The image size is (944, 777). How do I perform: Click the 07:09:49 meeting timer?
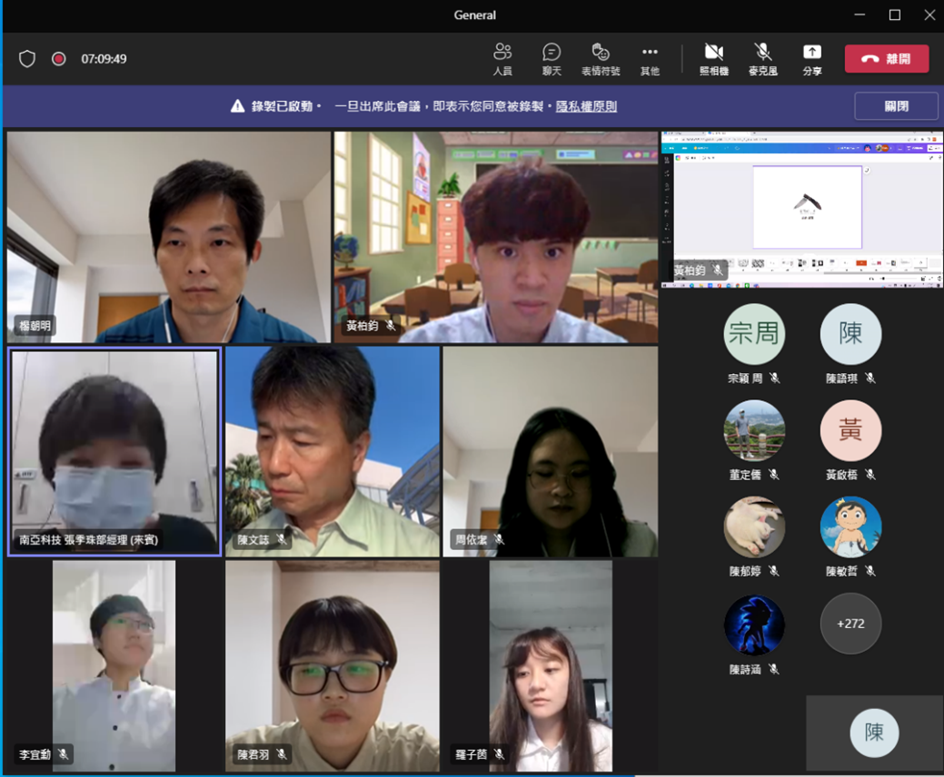click(104, 59)
